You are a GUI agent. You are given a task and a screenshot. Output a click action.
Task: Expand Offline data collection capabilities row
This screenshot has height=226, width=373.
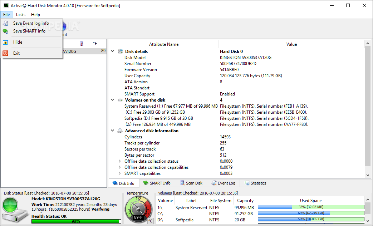coord(120,167)
